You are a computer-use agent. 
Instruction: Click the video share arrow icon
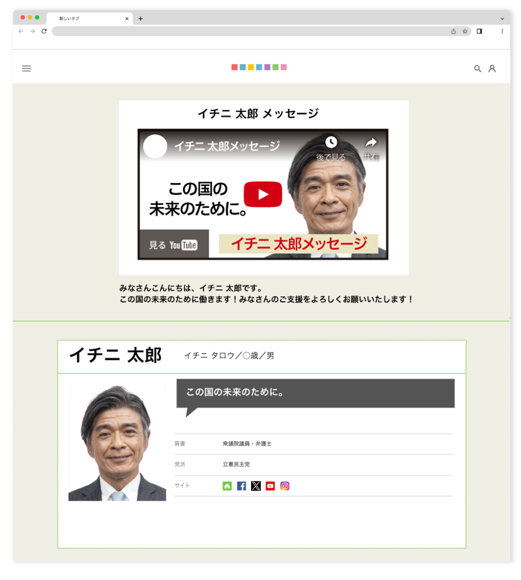click(x=371, y=142)
